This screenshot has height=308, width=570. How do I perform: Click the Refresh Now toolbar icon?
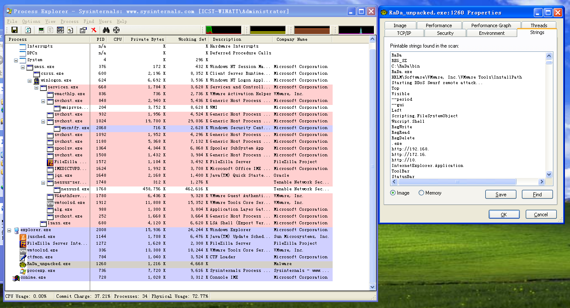(28, 30)
